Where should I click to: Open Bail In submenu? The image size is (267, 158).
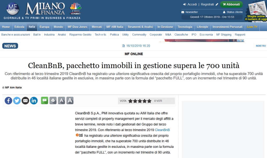click(x=37, y=35)
